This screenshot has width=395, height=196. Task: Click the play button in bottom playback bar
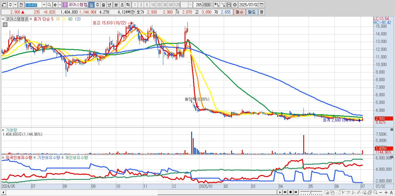click(x=280, y=192)
